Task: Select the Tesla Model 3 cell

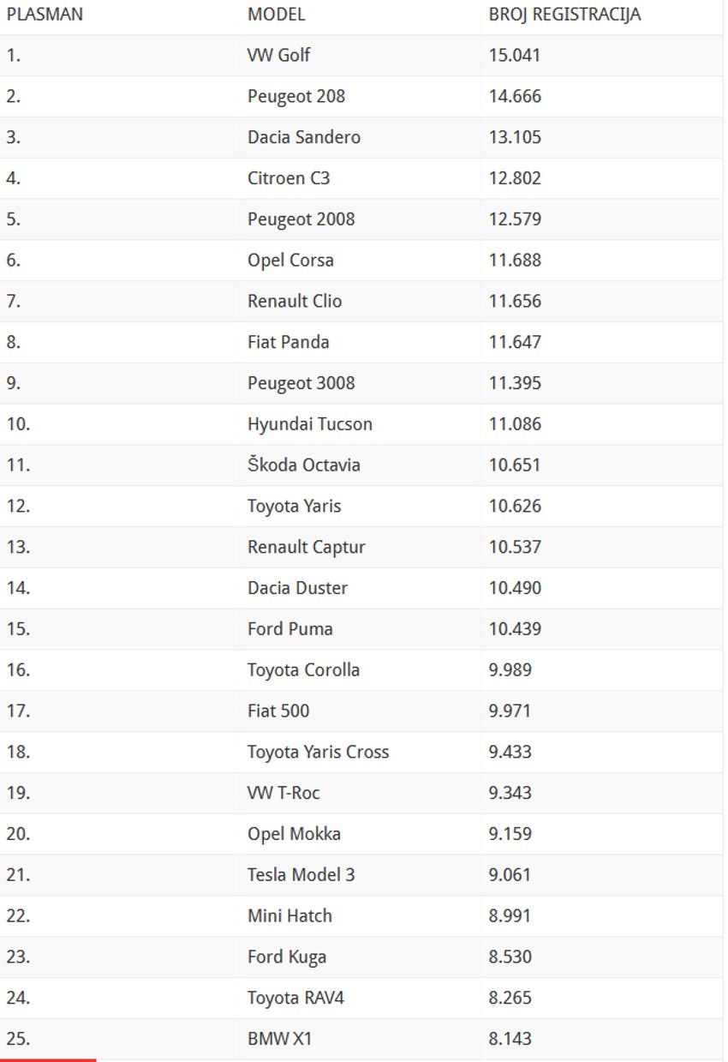Action: [x=301, y=875]
